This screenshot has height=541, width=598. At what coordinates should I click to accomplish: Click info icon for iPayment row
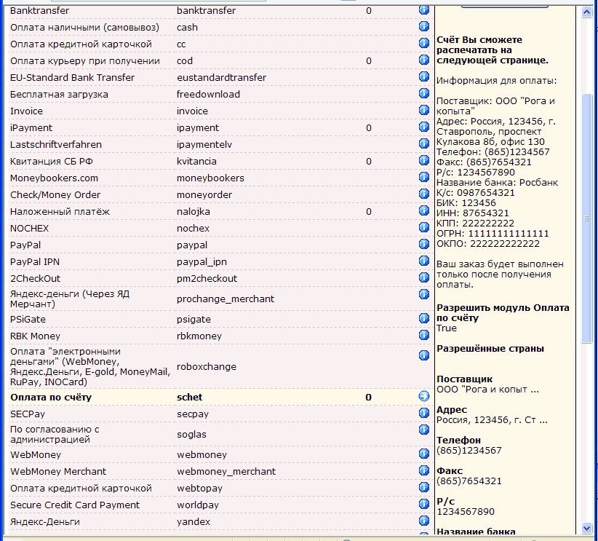[x=423, y=127]
